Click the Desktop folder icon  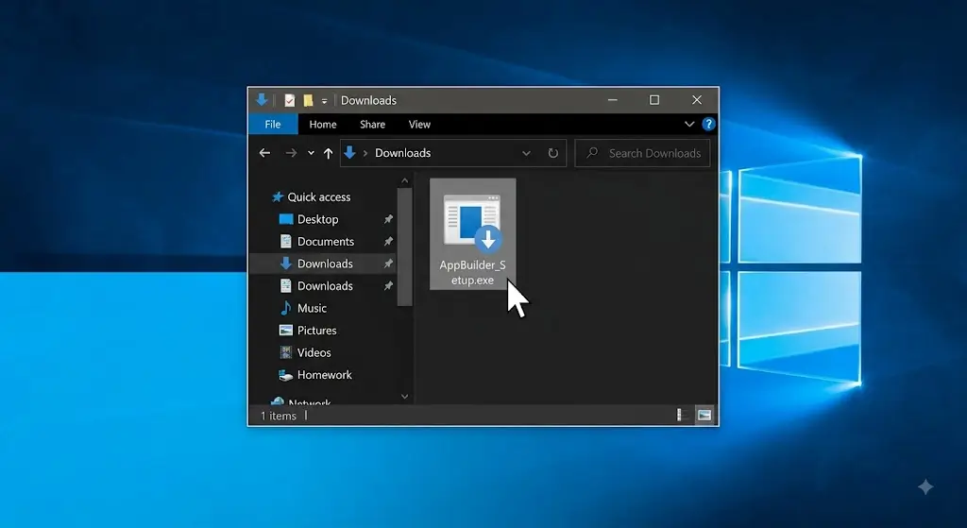tap(285, 219)
